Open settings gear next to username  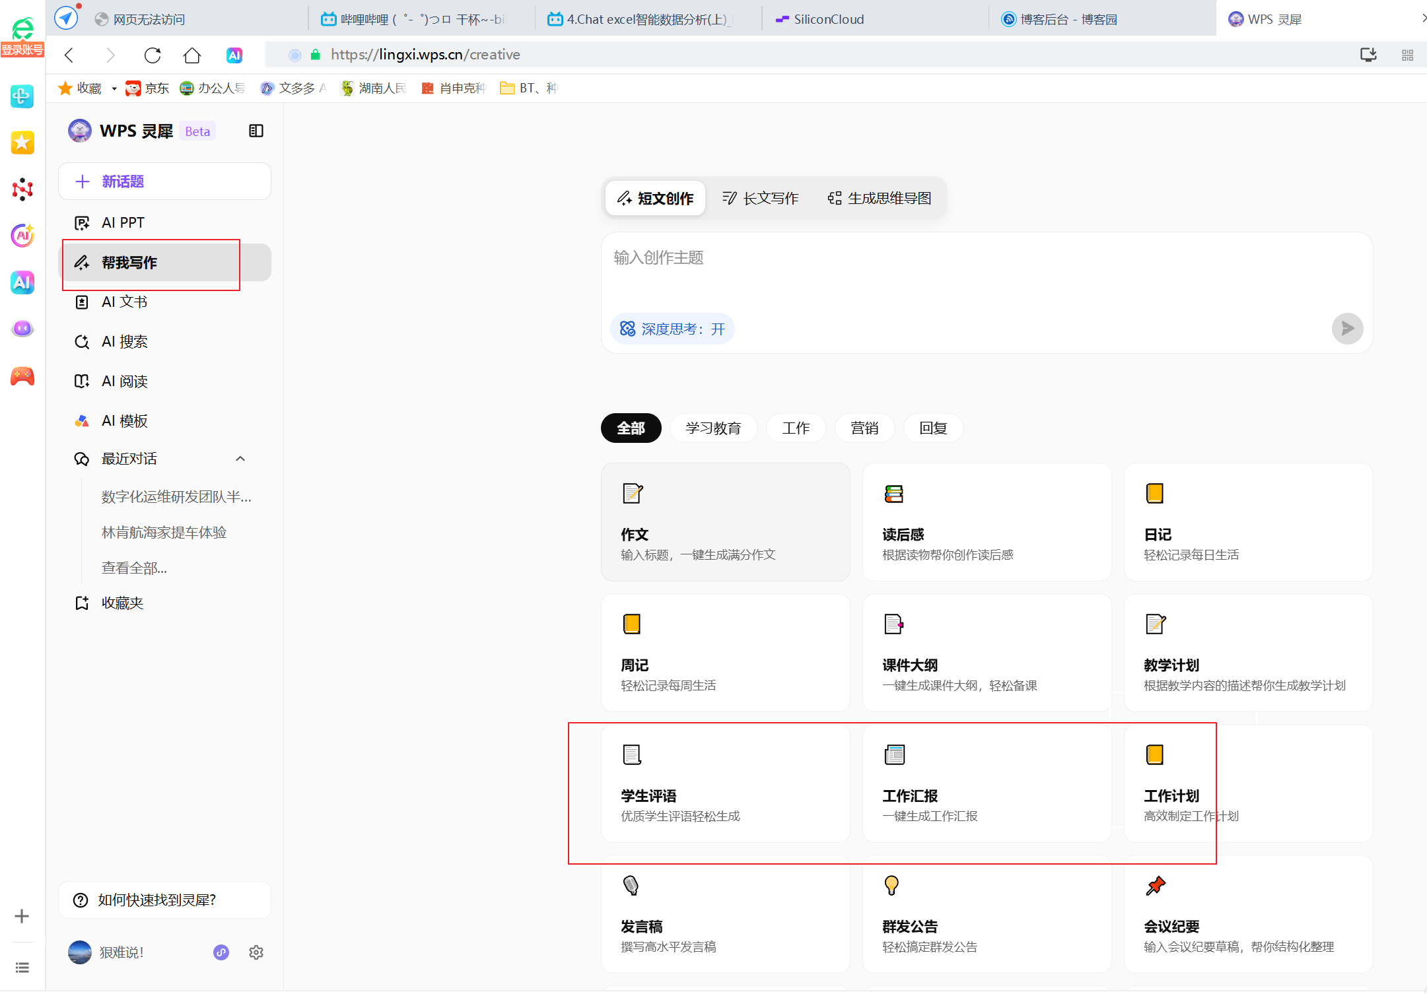[256, 952]
